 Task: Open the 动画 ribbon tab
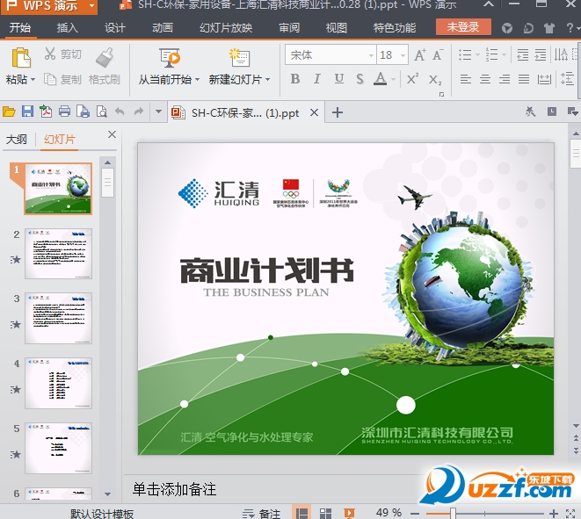[163, 28]
